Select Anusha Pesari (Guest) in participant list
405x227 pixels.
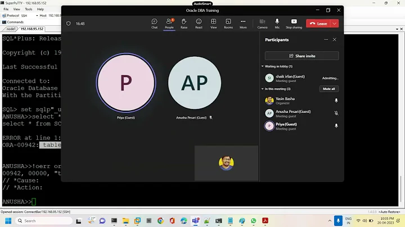click(x=301, y=113)
